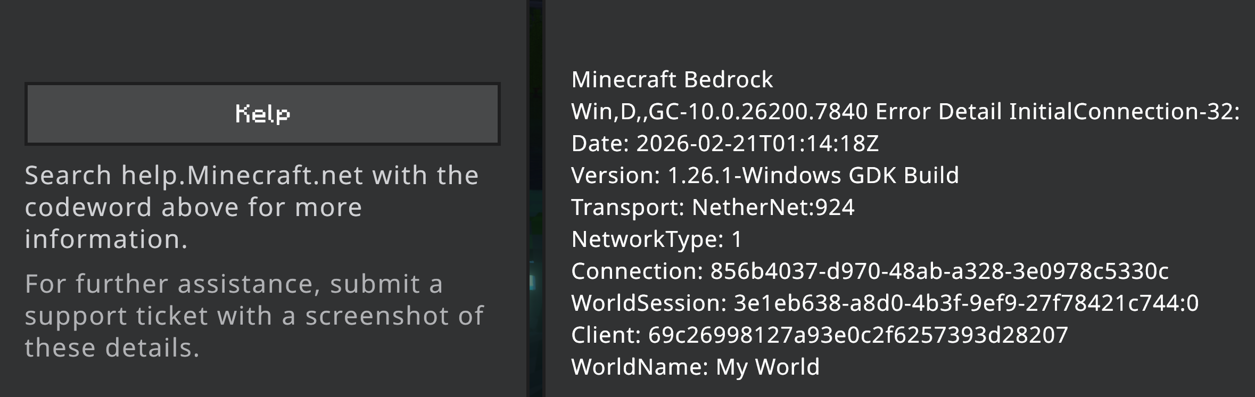Viewport: 1255px width, 397px height.
Task: Click the Help button
Action: [262, 114]
